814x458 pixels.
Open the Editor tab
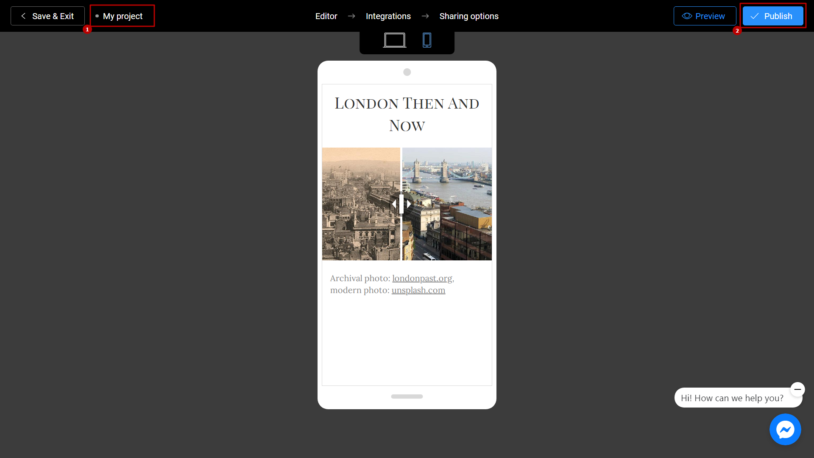pos(326,16)
